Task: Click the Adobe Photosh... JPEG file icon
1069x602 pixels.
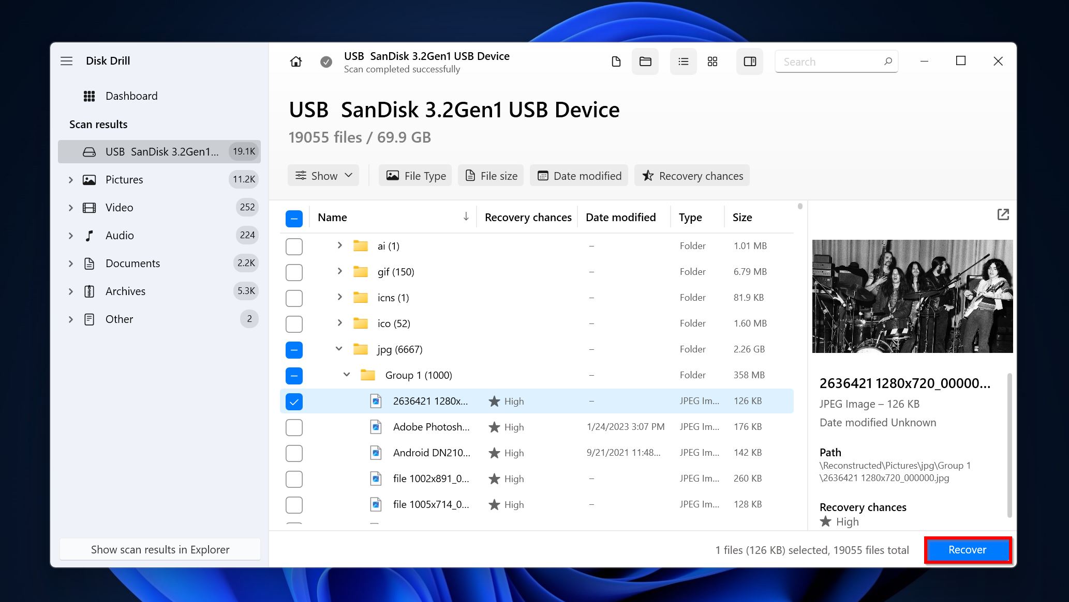Action: pyautogui.click(x=376, y=427)
